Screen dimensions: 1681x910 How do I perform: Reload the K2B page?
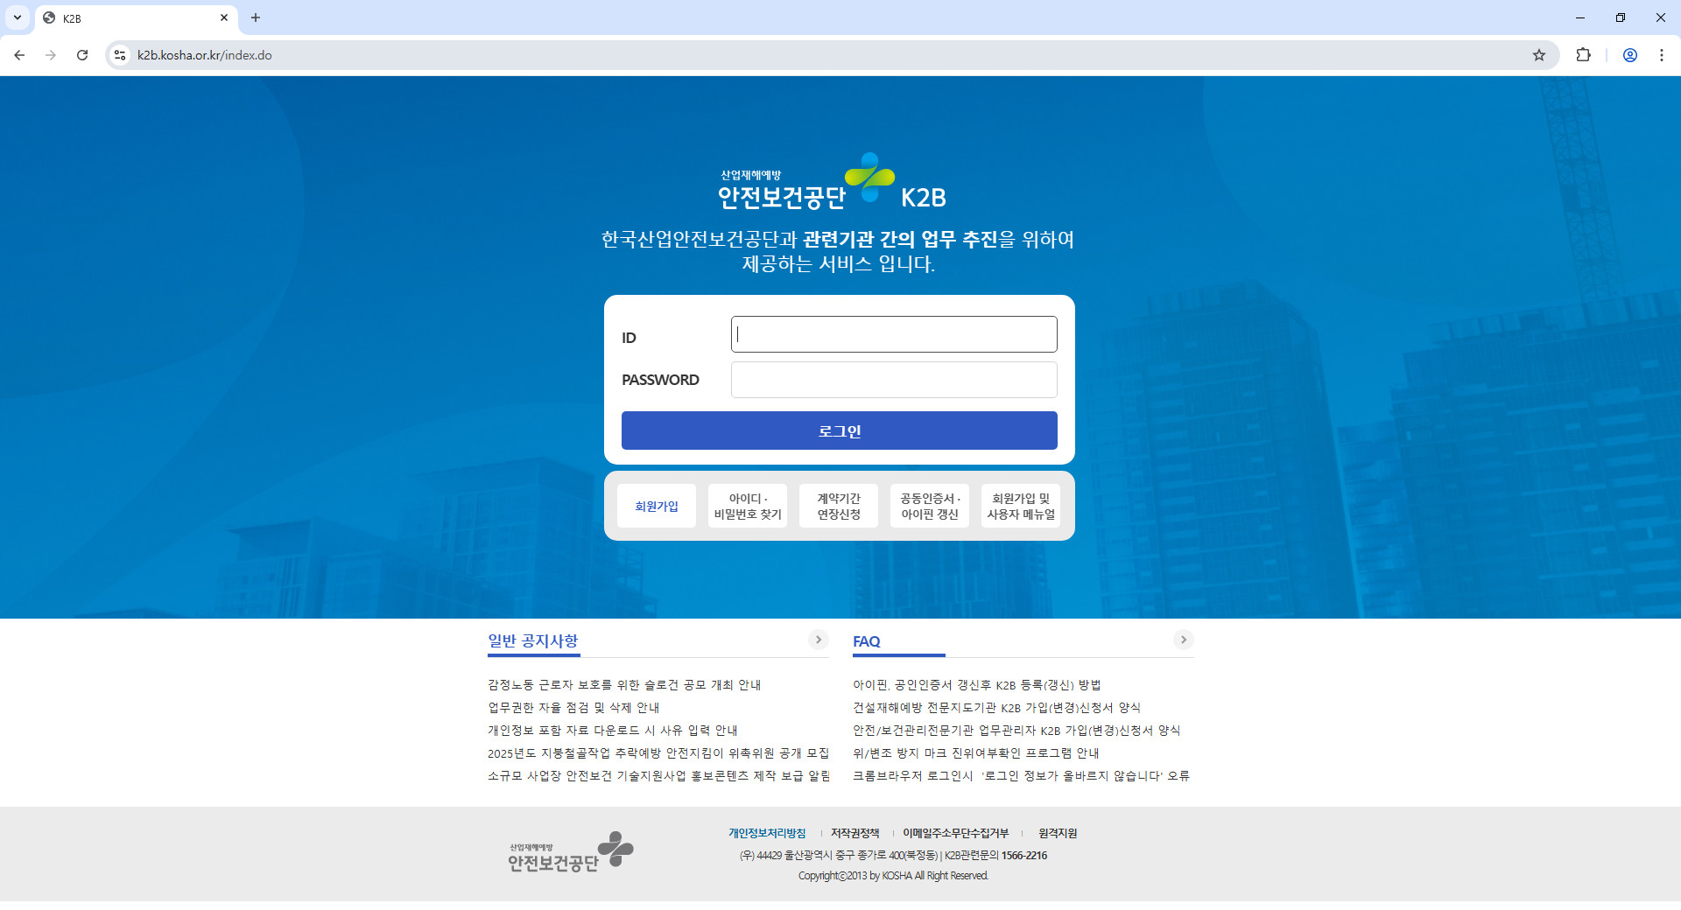click(82, 55)
